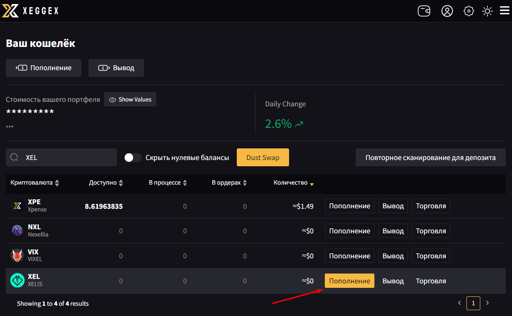Image resolution: width=512 pixels, height=316 pixels.
Task: Click Вывод in VIX row
Action: (x=393, y=256)
